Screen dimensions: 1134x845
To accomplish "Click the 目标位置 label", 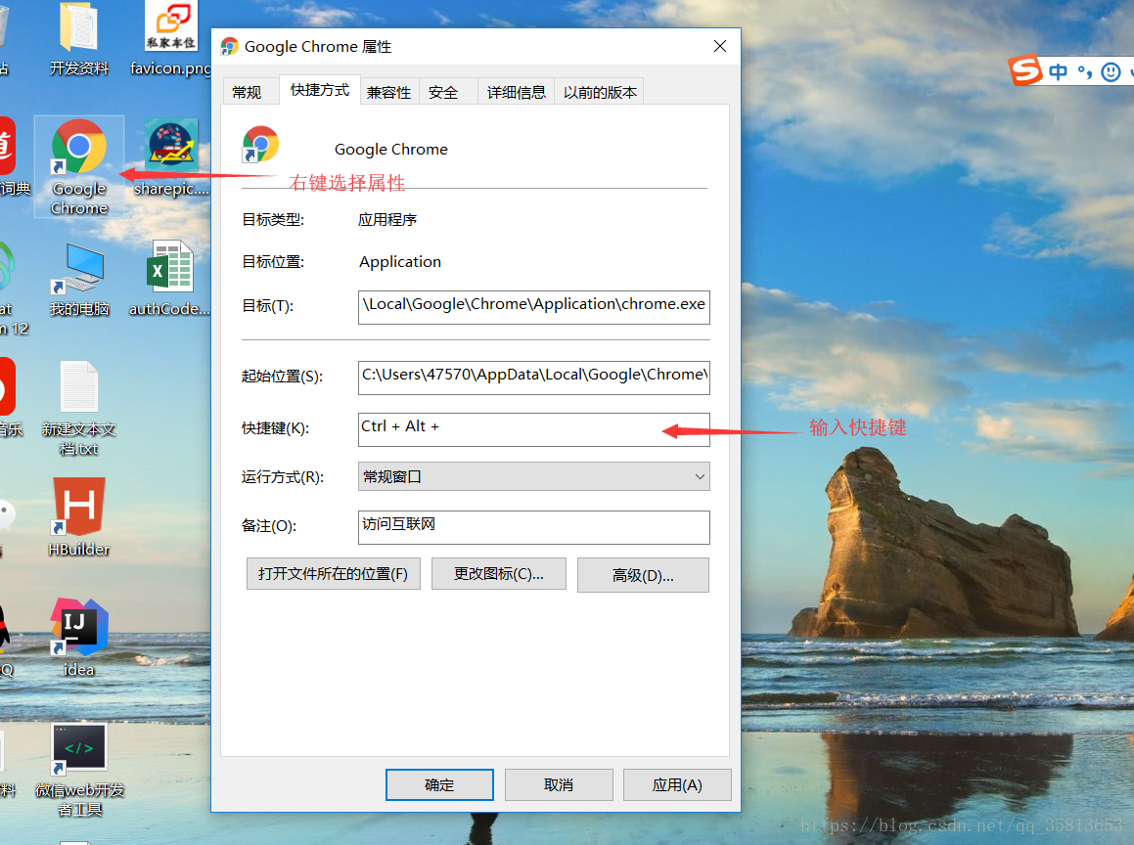I will click(x=273, y=262).
